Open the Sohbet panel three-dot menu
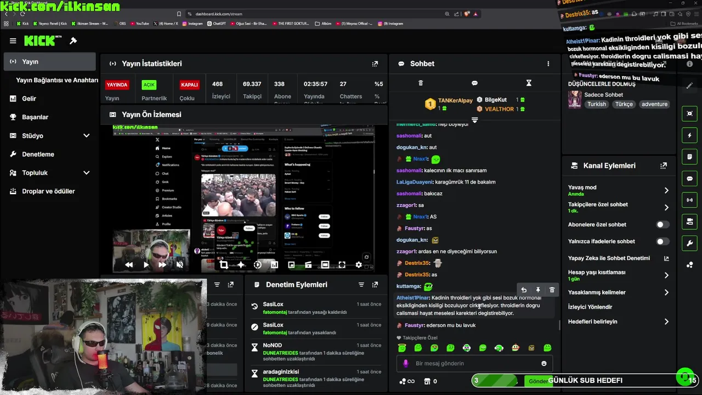This screenshot has width=702, height=395. click(x=548, y=64)
